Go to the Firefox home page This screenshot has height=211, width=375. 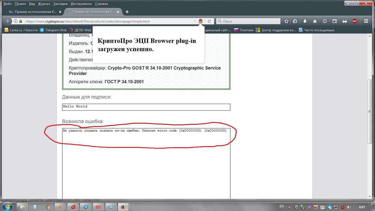pos(315,21)
